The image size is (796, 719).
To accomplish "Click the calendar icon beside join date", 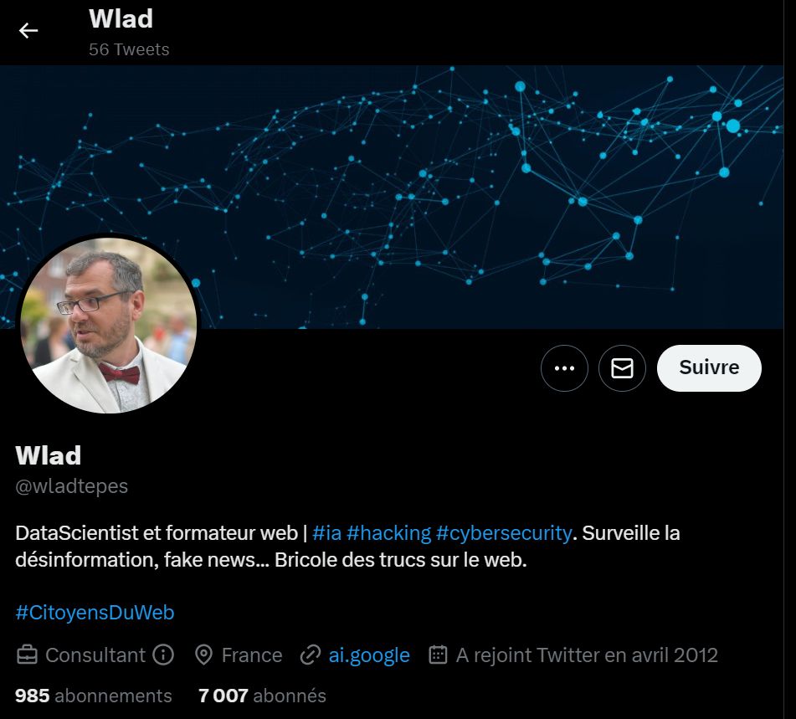I will [x=438, y=655].
